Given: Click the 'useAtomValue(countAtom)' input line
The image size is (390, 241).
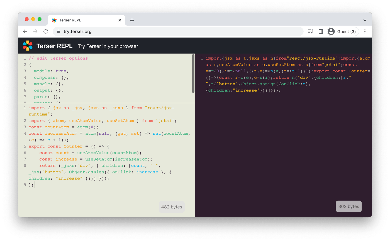Looking at the screenshot, I should (x=91, y=153).
